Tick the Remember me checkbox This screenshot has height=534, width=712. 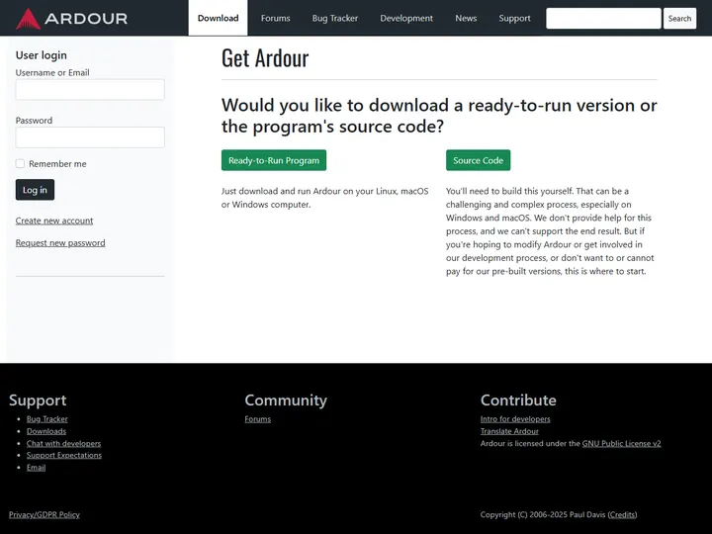(20, 163)
